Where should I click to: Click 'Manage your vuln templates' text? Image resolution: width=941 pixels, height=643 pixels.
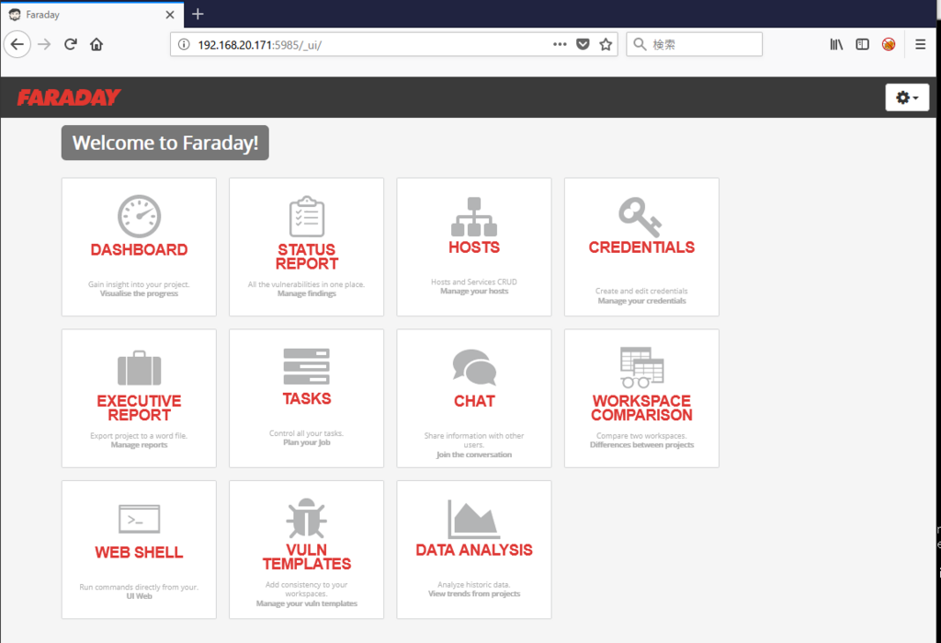307,604
